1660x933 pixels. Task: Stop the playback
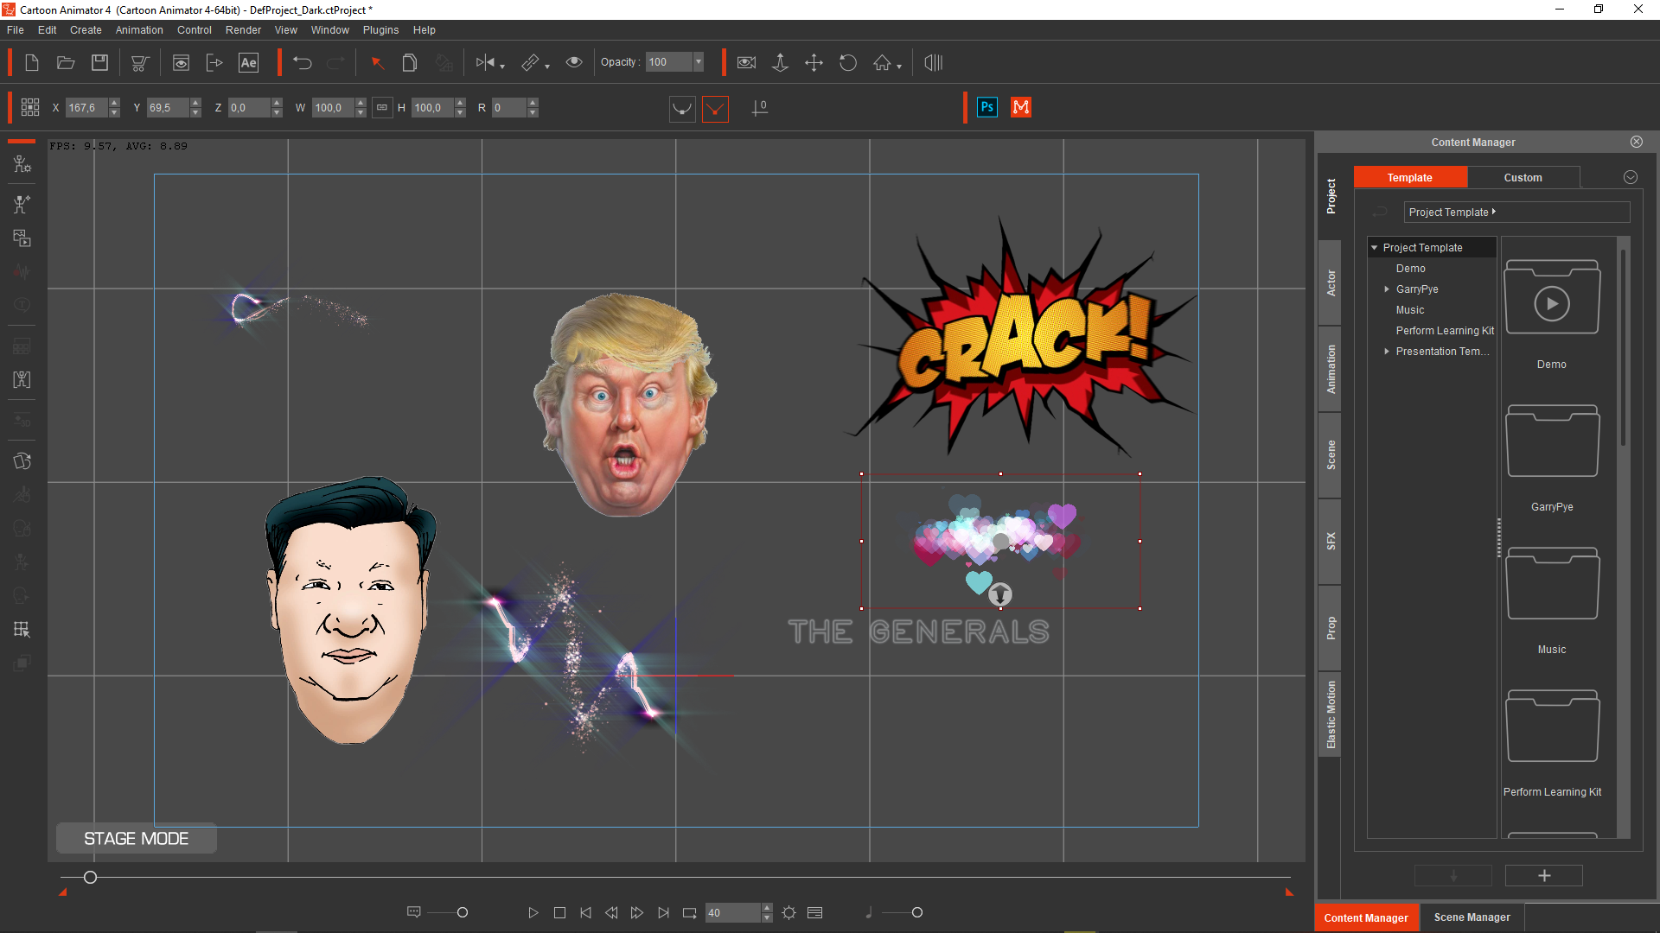point(559,912)
